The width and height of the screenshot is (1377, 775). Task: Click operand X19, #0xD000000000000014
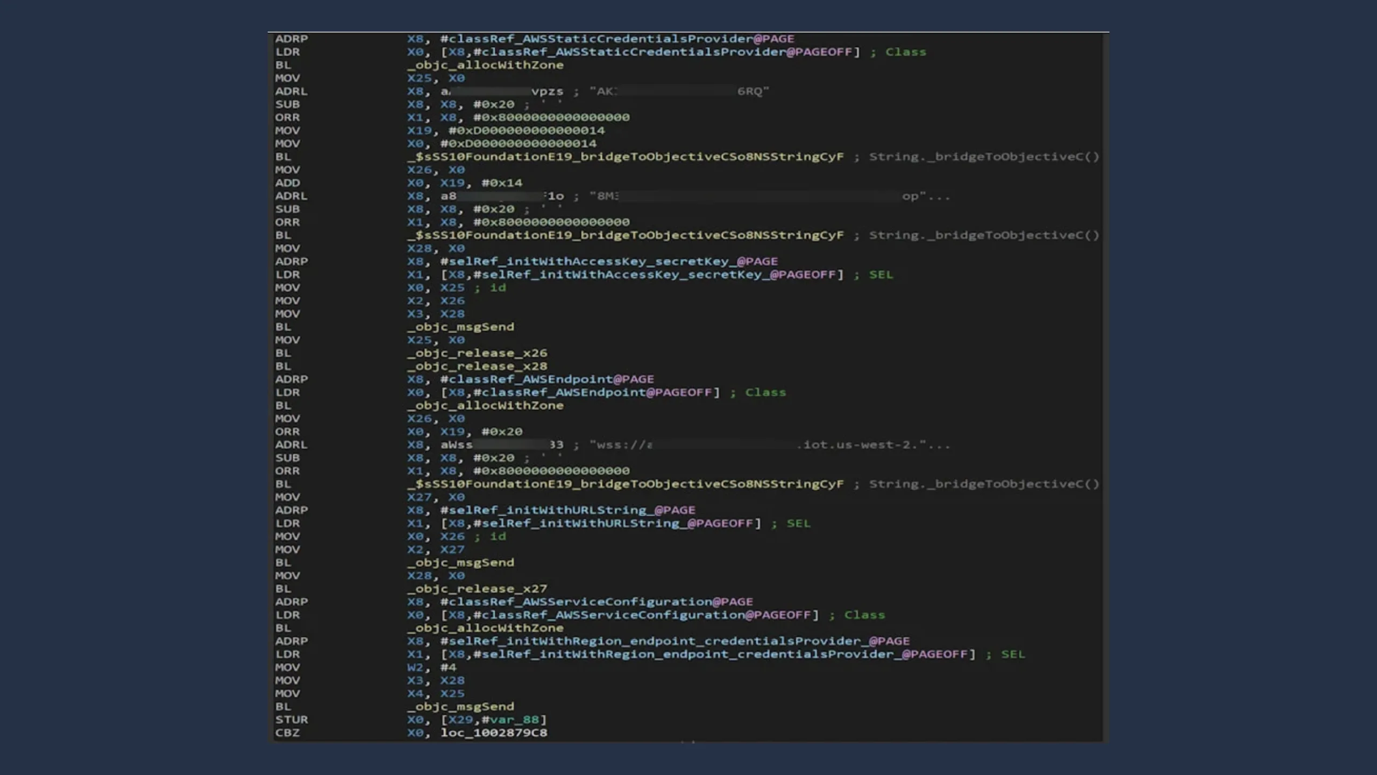(506, 131)
